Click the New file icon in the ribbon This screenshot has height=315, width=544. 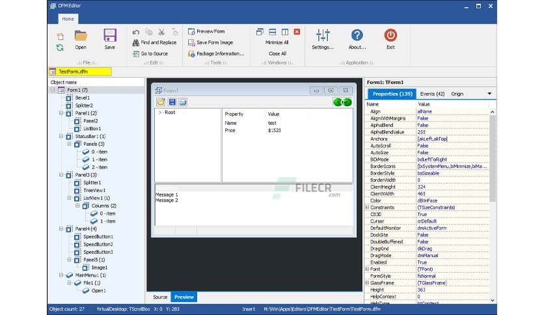(x=61, y=36)
